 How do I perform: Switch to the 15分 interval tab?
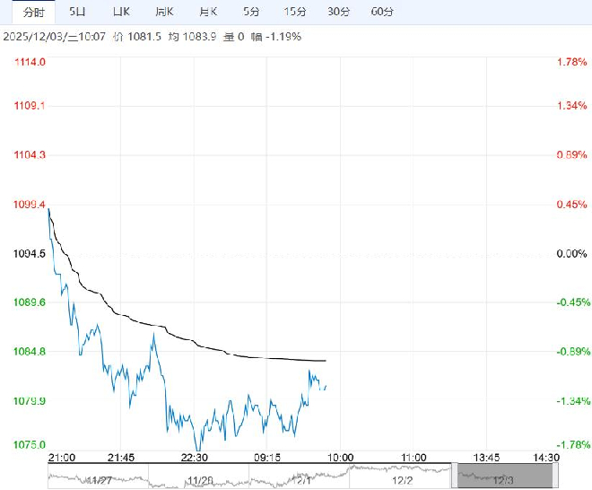[x=294, y=12]
